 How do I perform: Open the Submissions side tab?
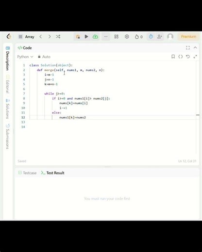[8, 136]
